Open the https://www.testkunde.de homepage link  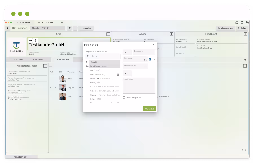pyautogui.click(x=207, y=42)
